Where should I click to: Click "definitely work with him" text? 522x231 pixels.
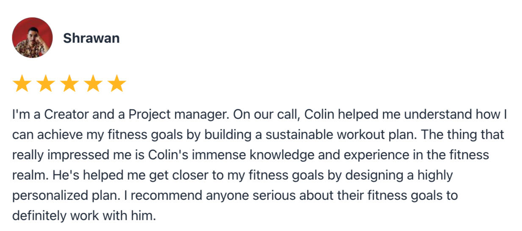[84, 216]
